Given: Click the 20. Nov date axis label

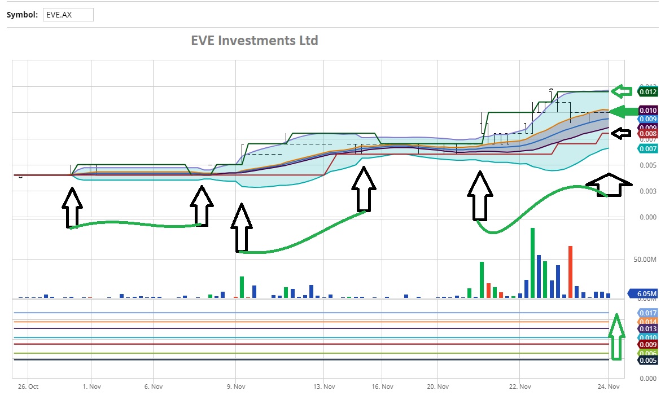Looking at the screenshot, I should pos(438,386).
